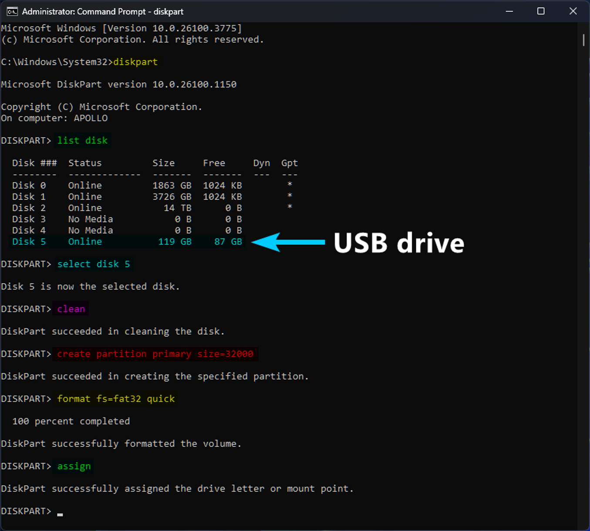Click the 'DiskPart successfully formatted the volume' message

point(121,443)
